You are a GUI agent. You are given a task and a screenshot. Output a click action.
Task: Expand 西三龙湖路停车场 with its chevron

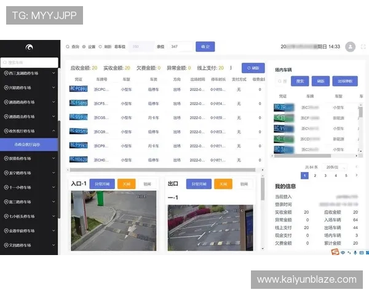[x=54, y=73]
